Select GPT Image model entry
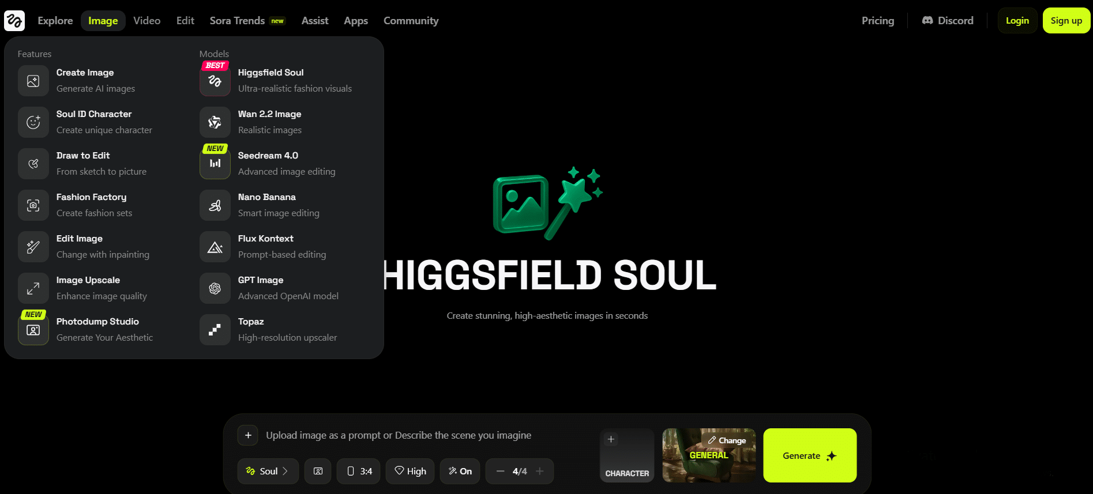Image resolution: width=1093 pixels, height=494 pixels. pyautogui.click(x=285, y=288)
